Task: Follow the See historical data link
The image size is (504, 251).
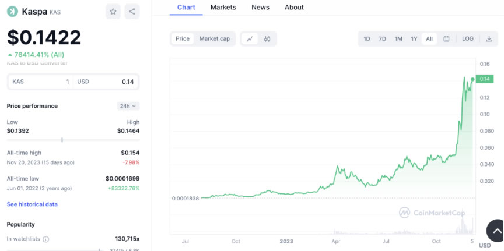Action: (32, 204)
